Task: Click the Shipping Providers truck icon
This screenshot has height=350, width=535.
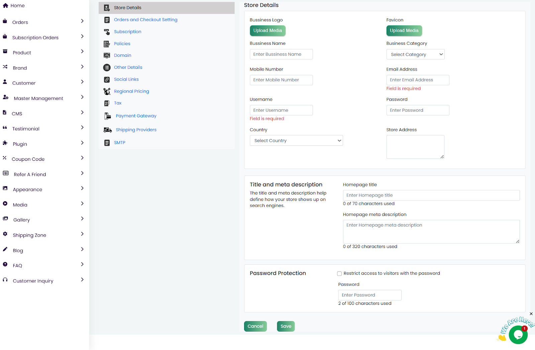Action: pyautogui.click(x=107, y=130)
